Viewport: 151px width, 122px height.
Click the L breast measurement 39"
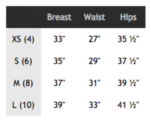(x=59, y=105)
